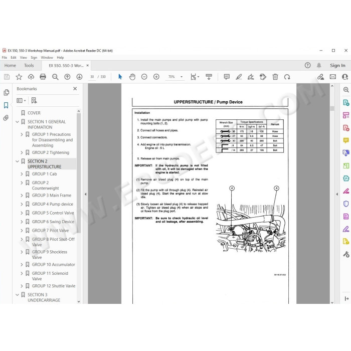This screenshot has width=351, height=351.
Task: Click the page number field
Action: (92, 77)
